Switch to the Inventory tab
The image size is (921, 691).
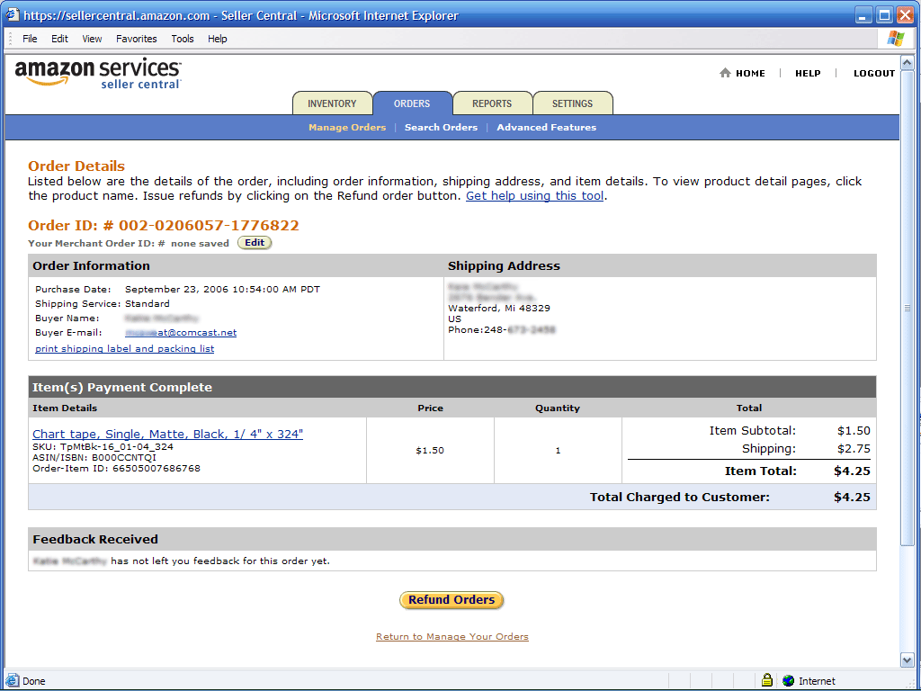pyautogui.click(x=332, y=103)
